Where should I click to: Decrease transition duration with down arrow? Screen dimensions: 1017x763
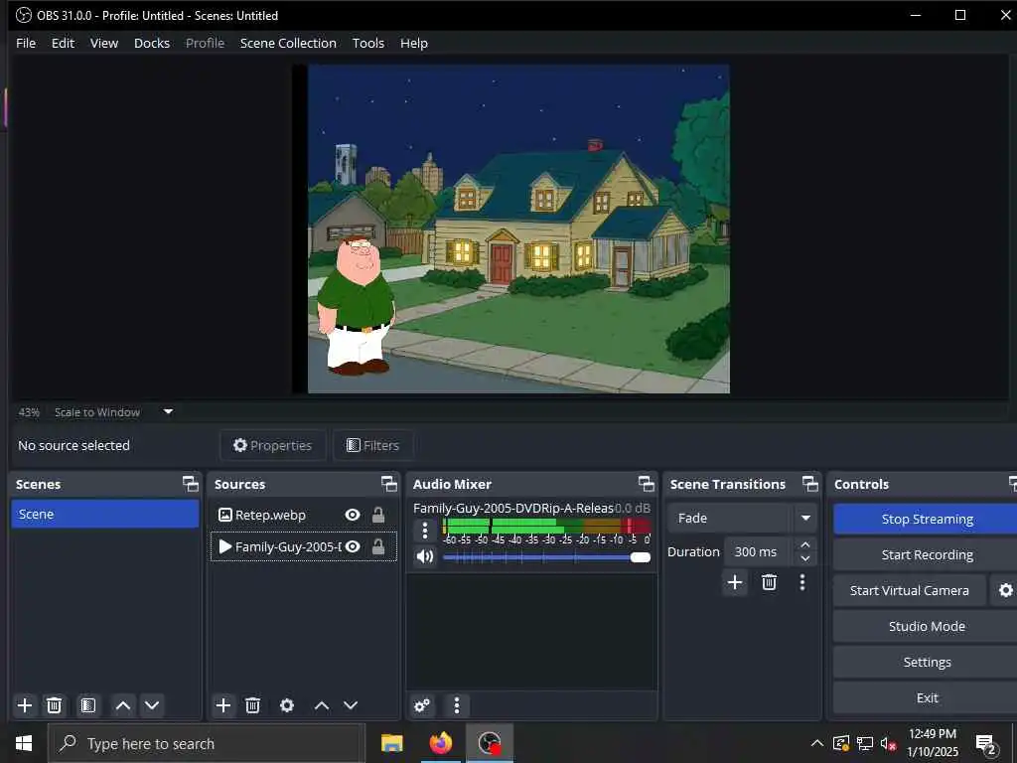tap(804, 558)
